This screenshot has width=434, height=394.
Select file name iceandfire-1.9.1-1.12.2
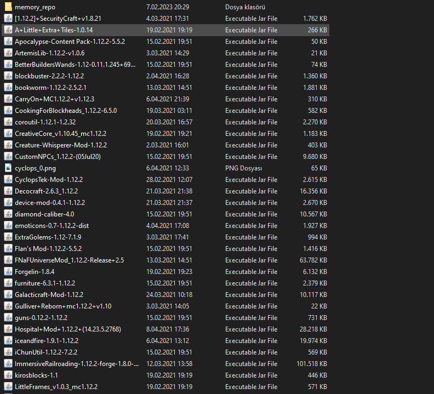click(x=47, y=341)
